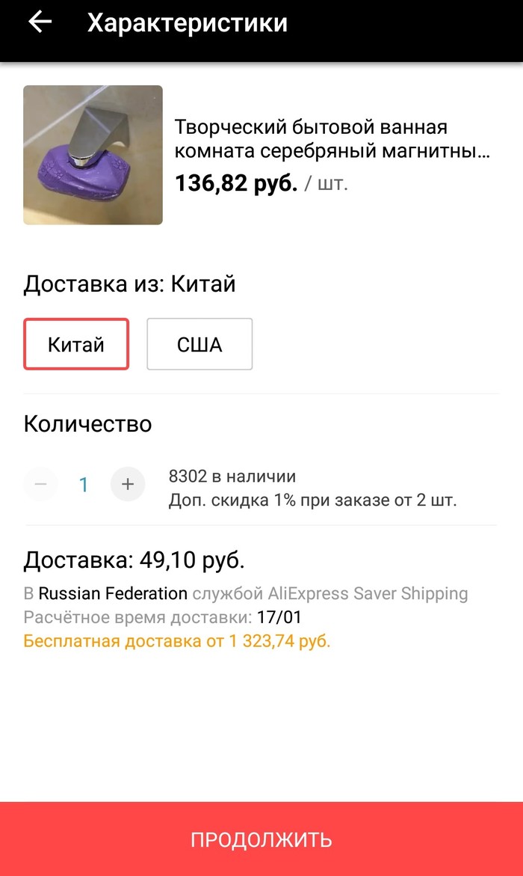This screenshot has height=876, width=523.
Task: Tap the Russian Federation destination link
Action: tap(113, 594)
